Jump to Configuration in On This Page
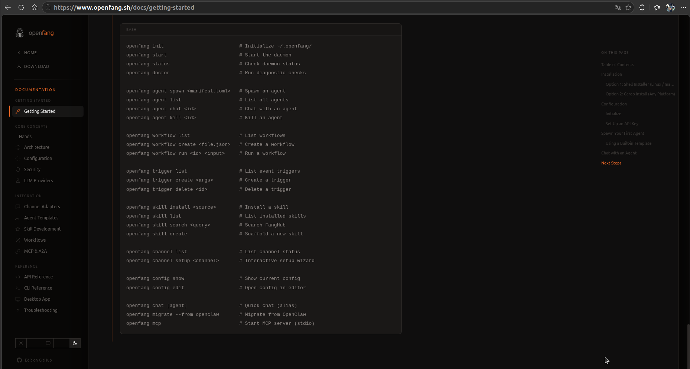Viewport: 690px width, 369px height. coord(614,104)
